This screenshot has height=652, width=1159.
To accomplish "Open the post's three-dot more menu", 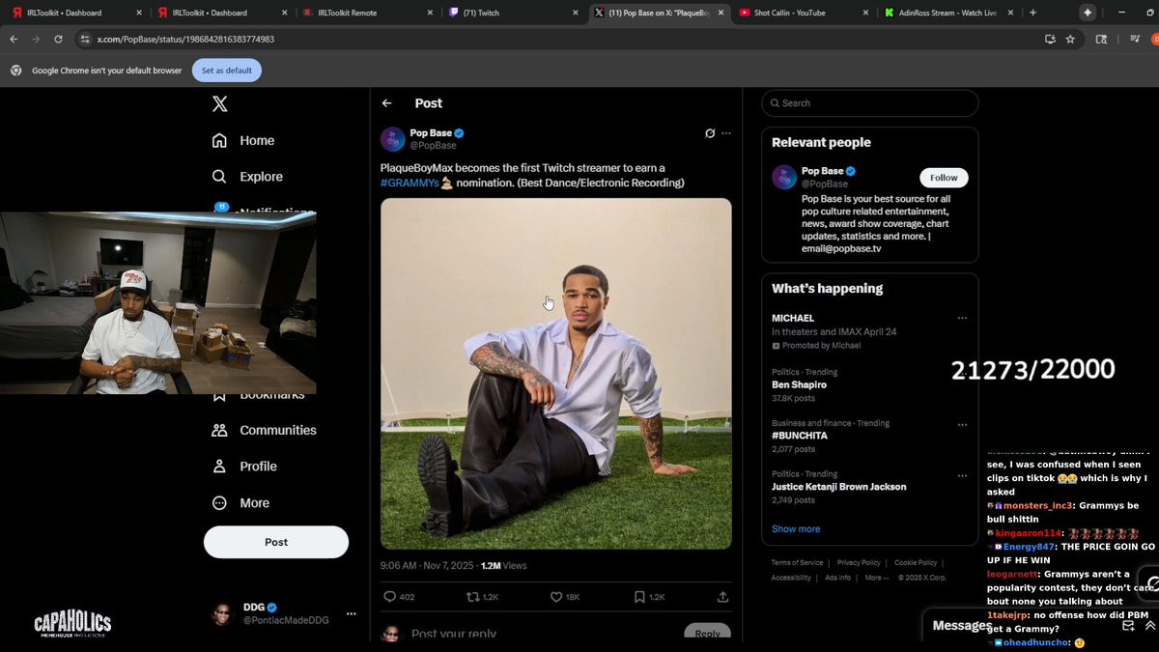I will coord(726,133).
